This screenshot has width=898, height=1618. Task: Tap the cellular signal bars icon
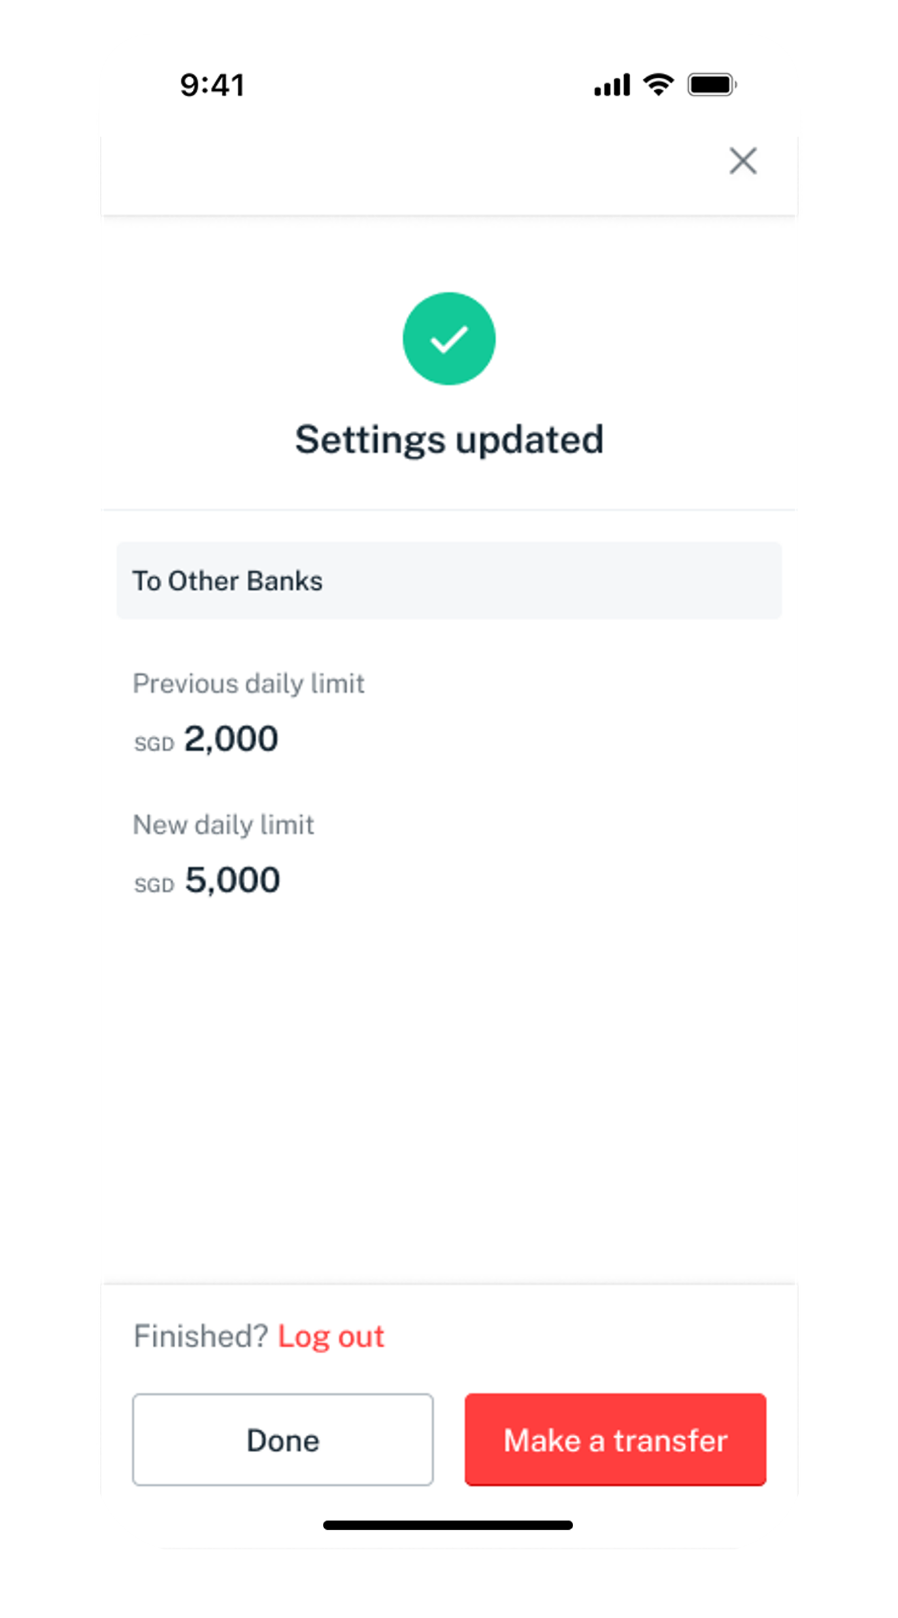[612, 85]
